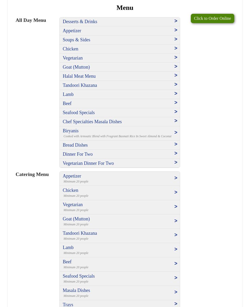Image resolution: width=246 pixels, height=307 pixels.
Task: Click the chevron next to Trays
Action: 176,304
